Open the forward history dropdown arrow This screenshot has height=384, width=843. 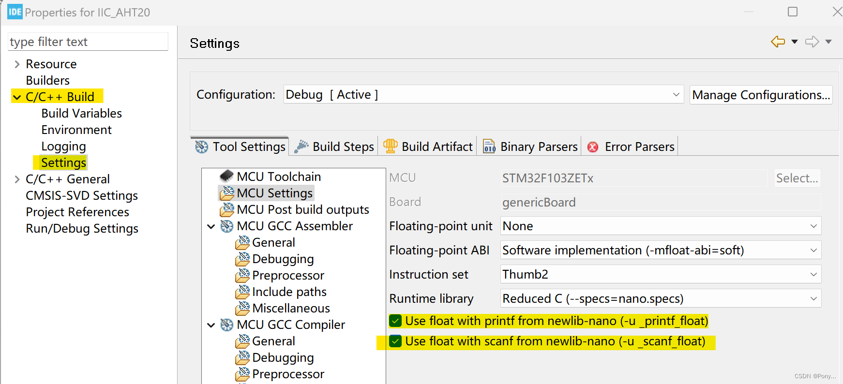click(828, 42)
